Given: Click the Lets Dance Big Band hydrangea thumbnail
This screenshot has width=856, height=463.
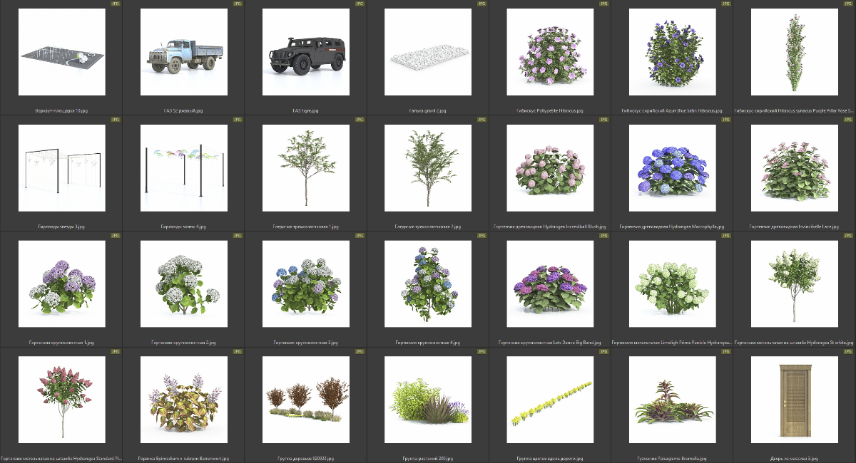Looking at the screenshot, I should coord(549,285).
